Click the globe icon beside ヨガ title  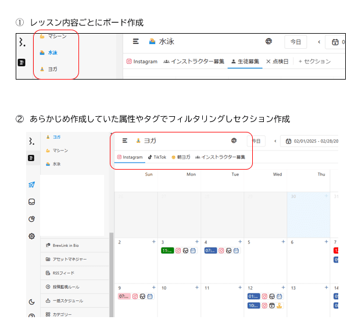point(234,141)
